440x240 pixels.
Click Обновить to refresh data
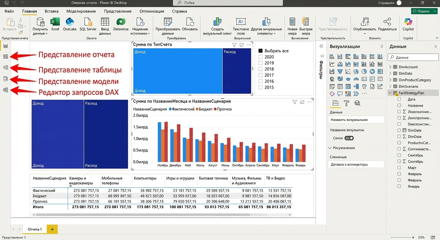pos(190,24)
